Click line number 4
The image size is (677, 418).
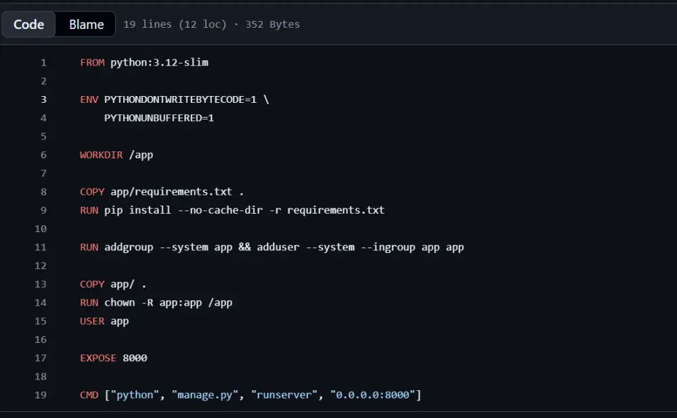(43, 118)
